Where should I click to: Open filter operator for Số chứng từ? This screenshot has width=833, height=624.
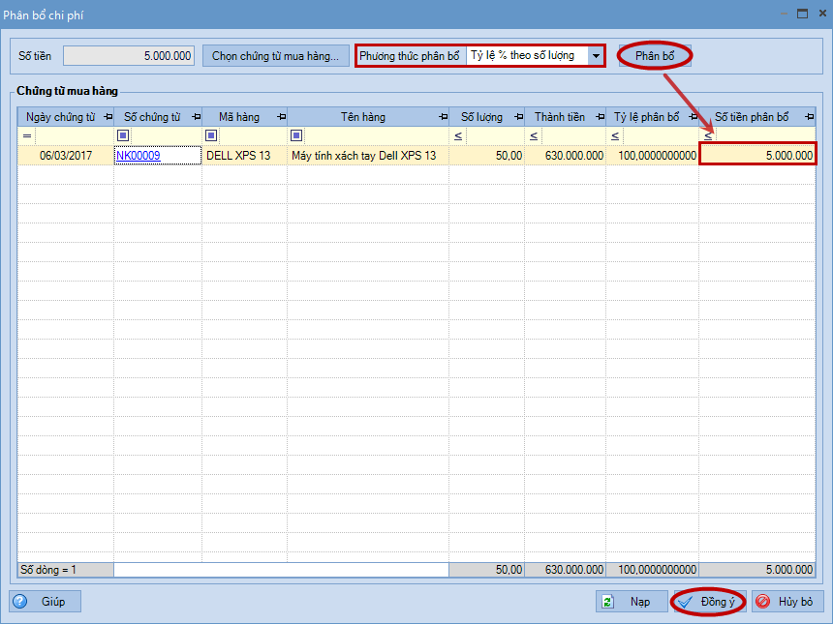pyautogui.click(x=123, y=135)
